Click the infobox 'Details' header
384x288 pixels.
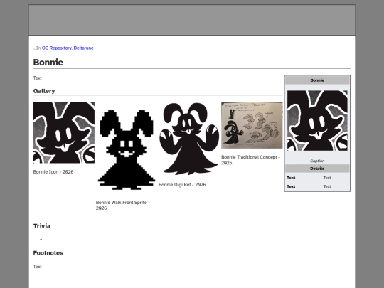[317, 169]
